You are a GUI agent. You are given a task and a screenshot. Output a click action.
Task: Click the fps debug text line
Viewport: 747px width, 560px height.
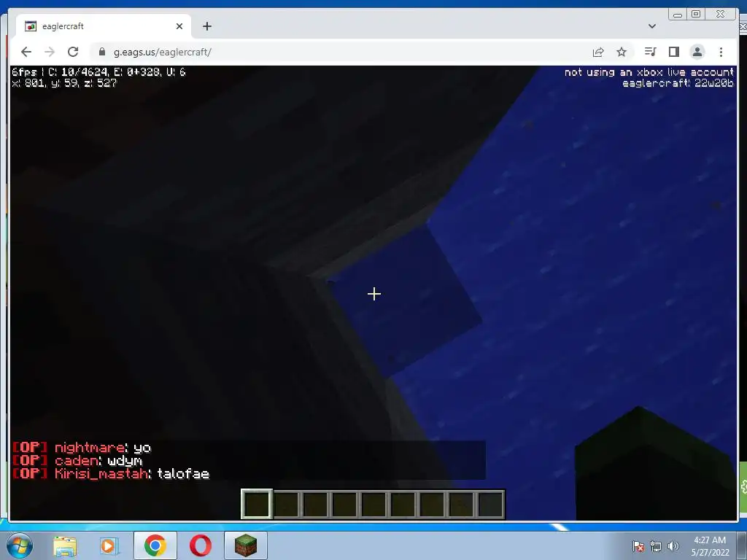[98, 72]
